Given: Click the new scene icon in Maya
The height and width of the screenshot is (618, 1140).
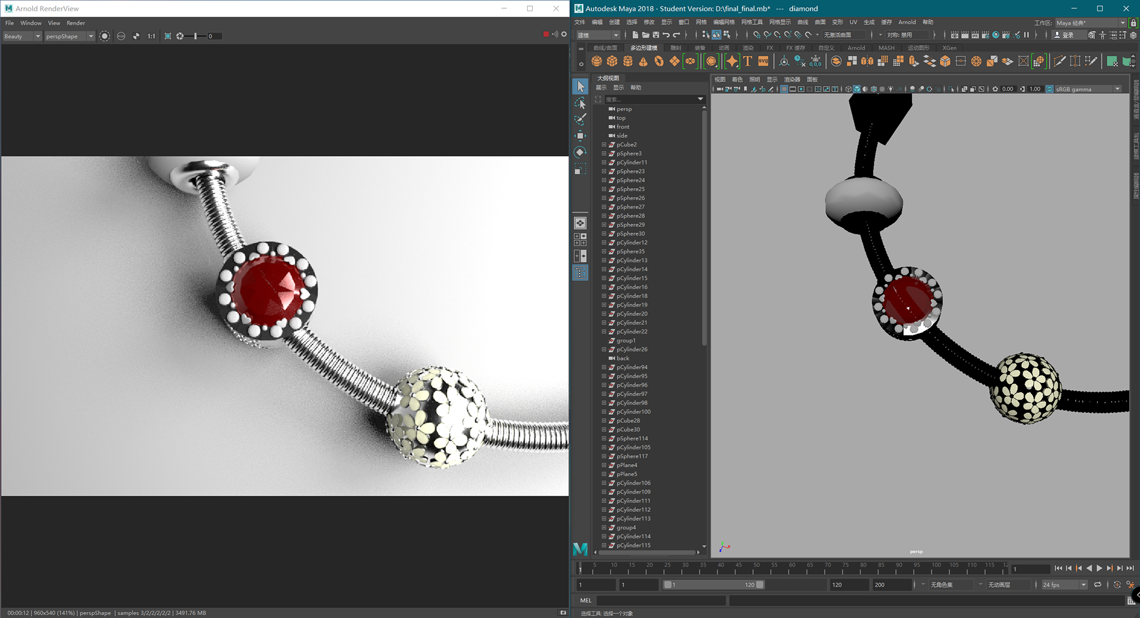Looking at the screenshot, I should click(x=635, y=35).
